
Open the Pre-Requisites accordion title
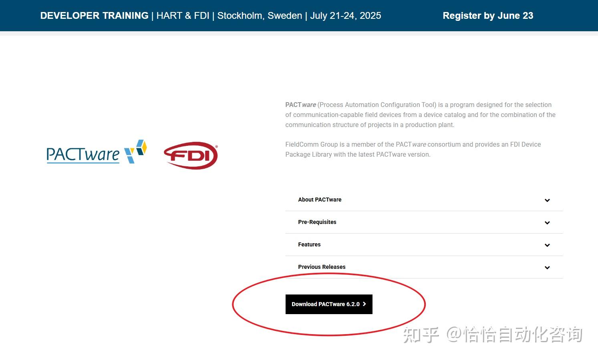point(317,222)
